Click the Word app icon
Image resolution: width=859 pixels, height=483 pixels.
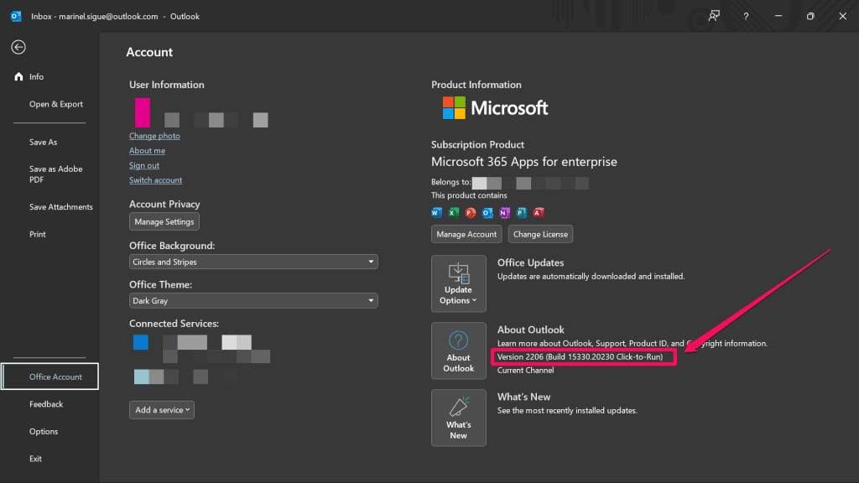436,212
